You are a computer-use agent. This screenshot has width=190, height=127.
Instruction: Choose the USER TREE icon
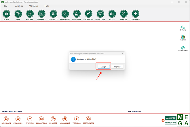point(77,14)
